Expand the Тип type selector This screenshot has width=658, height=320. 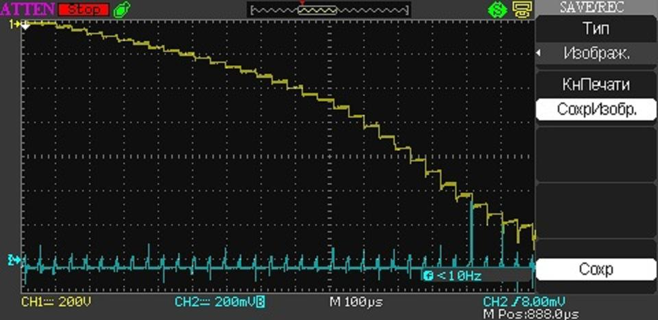(x=595, y=29)
